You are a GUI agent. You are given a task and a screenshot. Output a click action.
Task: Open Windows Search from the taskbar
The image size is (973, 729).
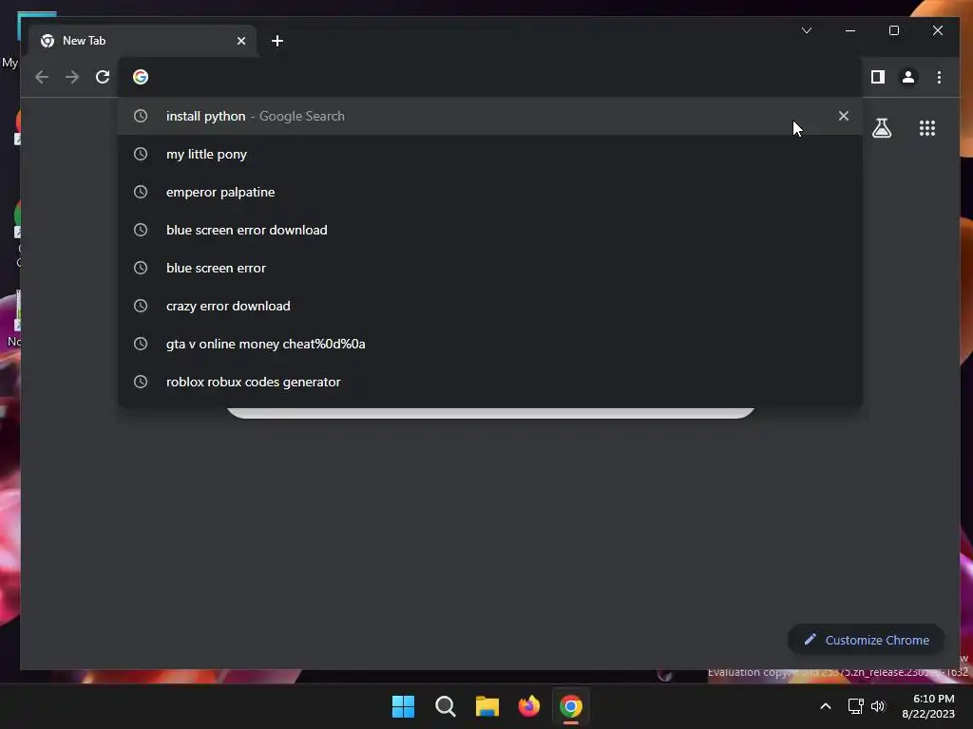pyautogui.click(x=446, y=706)
